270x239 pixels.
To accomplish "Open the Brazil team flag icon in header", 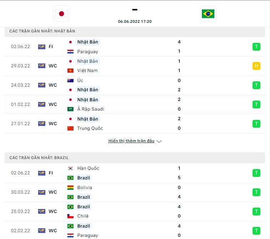I will (208, 14).
